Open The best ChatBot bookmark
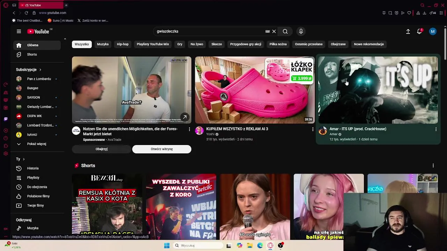Screen dimensions: 447x251 pos(27,21)
